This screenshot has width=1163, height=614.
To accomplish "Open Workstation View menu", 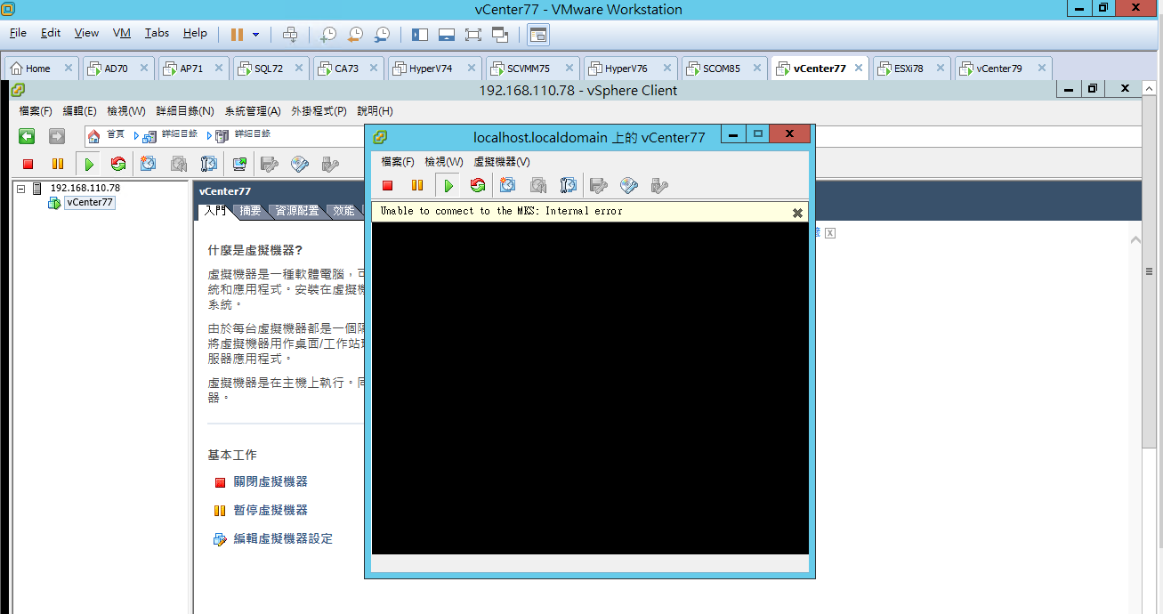I will pyautogui.click(x=86, y=33).
